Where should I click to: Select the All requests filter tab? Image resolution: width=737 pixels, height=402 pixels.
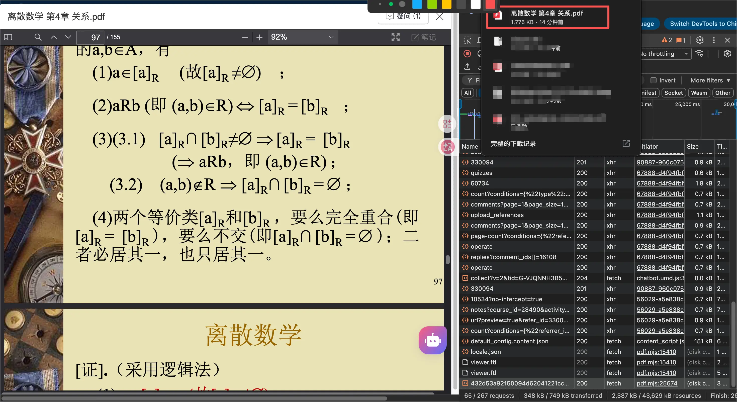pos(468,93)
